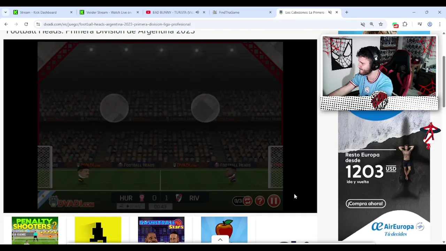Close the BAD BUNNY tab
The image size is (446, 251).
[x=204, y=12]
